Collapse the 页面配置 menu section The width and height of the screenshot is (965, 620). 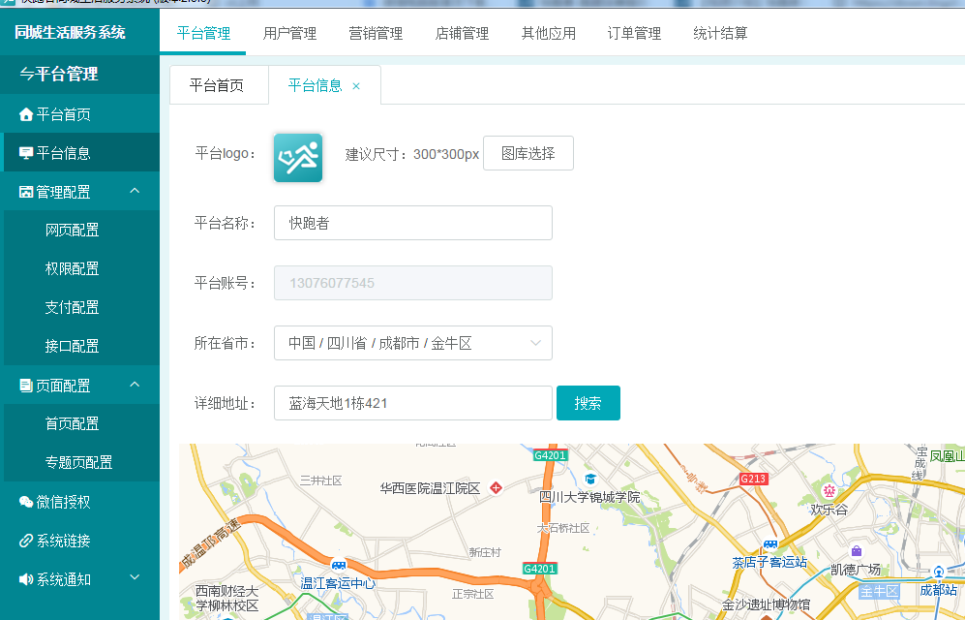tap(135, 385)
